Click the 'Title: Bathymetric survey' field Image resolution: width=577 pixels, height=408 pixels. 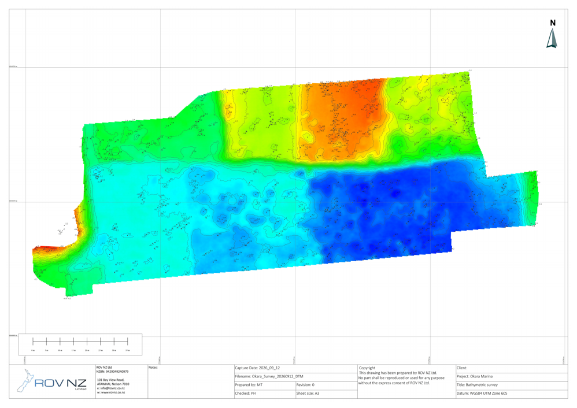click(x=512, y=385)
